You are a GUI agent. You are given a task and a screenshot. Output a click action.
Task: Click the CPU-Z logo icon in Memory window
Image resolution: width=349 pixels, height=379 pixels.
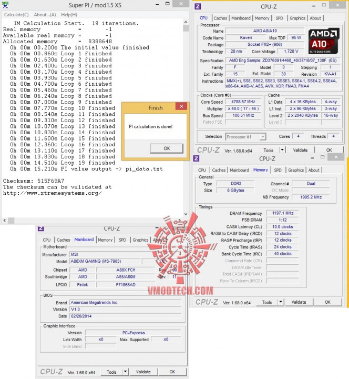pyautogui.click(x=196, y=158)
